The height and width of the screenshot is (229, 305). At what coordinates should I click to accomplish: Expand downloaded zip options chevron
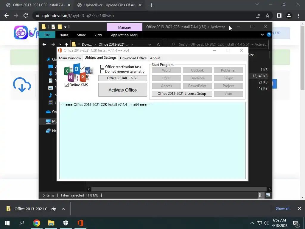(63, 209)
